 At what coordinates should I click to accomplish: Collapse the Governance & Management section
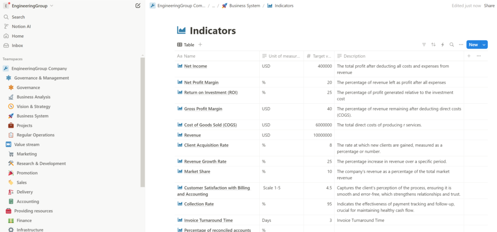(x=8, y=78)
